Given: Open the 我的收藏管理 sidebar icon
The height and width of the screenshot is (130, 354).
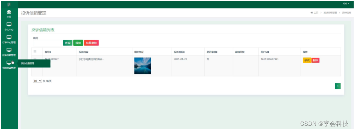Looking at the screenshot, I should click(9, 63).
